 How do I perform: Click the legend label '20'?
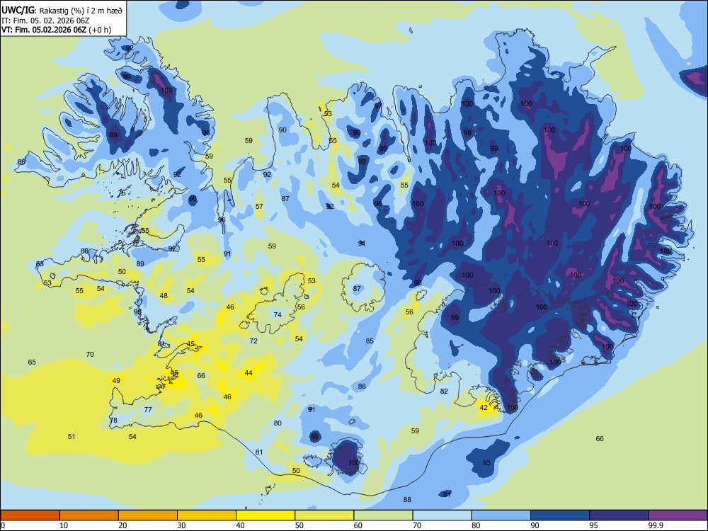coord(122,525)
